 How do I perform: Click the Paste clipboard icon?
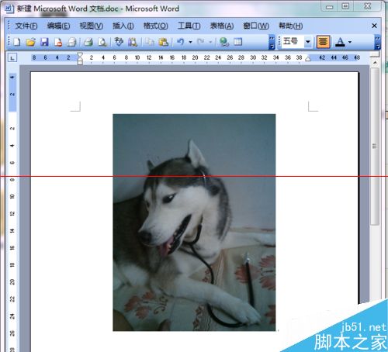coord(164,42)
